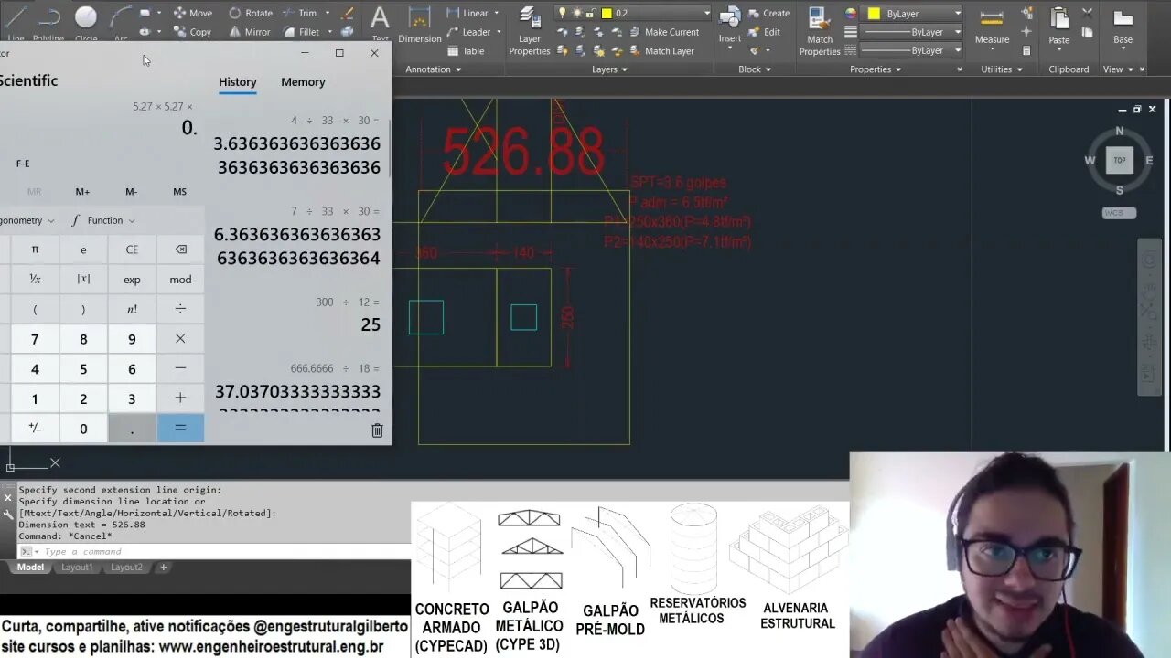1171x658 pixels.
Task: Activate the Trim command
Action: pyautogui.click(x=300, y=13)
